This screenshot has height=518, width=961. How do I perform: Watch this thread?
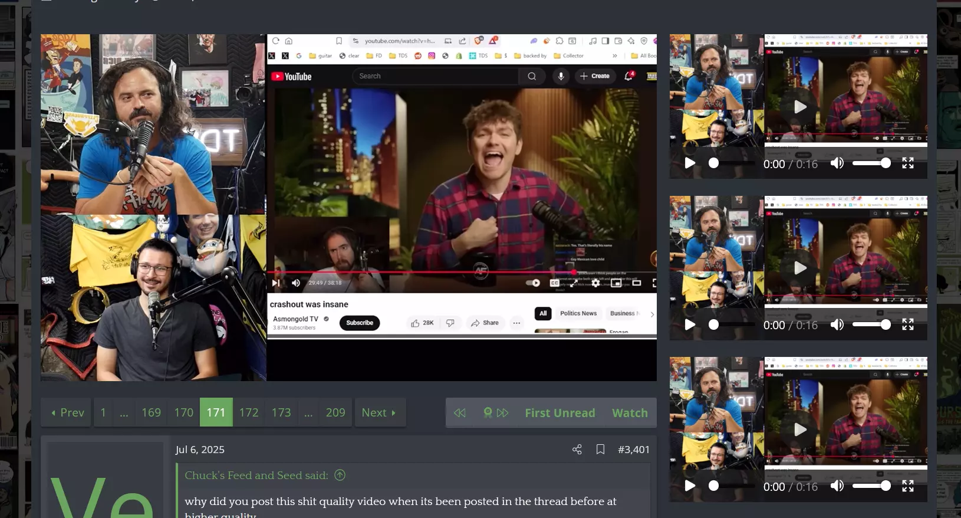[x=630, y=413]
